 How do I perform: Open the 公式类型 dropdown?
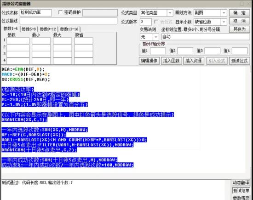(x=170, y=13)
